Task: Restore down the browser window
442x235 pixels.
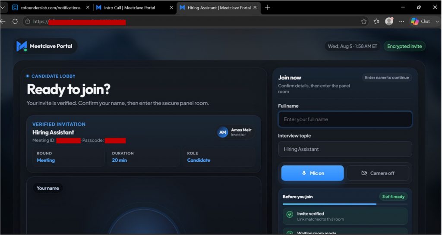Action: (x=419, y=8)
